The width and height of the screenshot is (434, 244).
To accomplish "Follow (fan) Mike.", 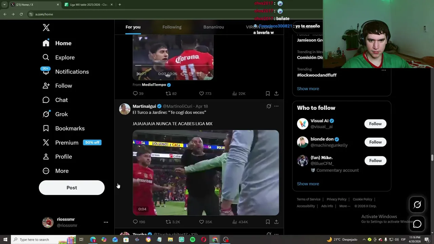I will tap(375, 161).
